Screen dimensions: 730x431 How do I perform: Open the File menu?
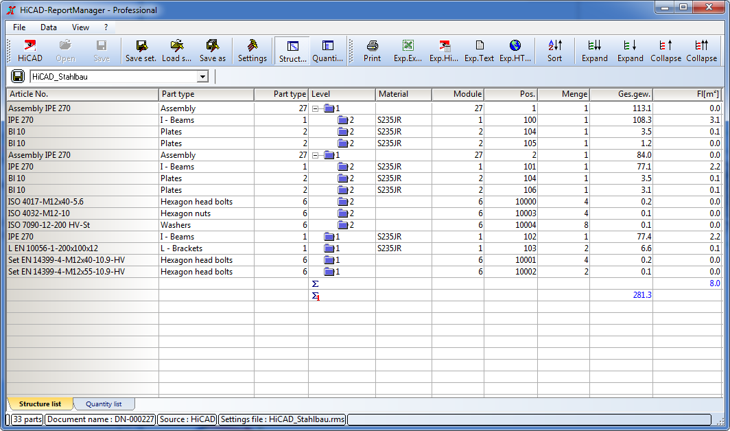[19, 27]
